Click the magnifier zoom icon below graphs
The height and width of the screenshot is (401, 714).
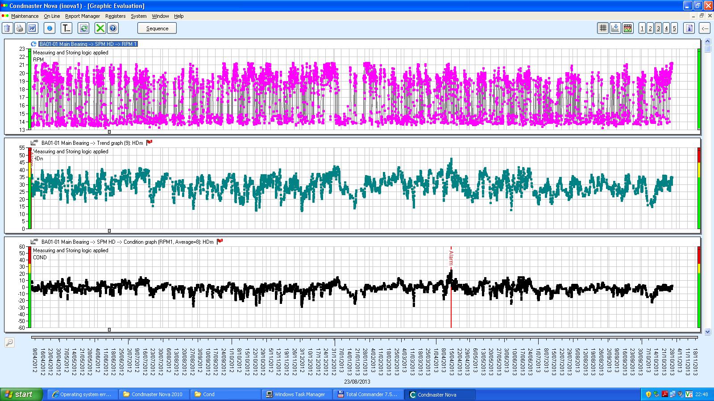9,342
